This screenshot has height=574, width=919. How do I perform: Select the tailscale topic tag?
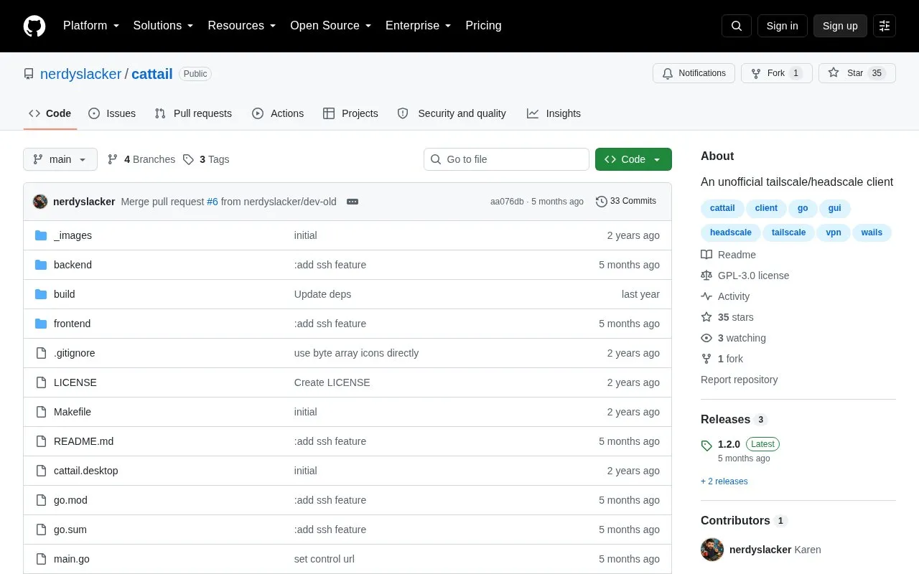(x=788, y=232)
